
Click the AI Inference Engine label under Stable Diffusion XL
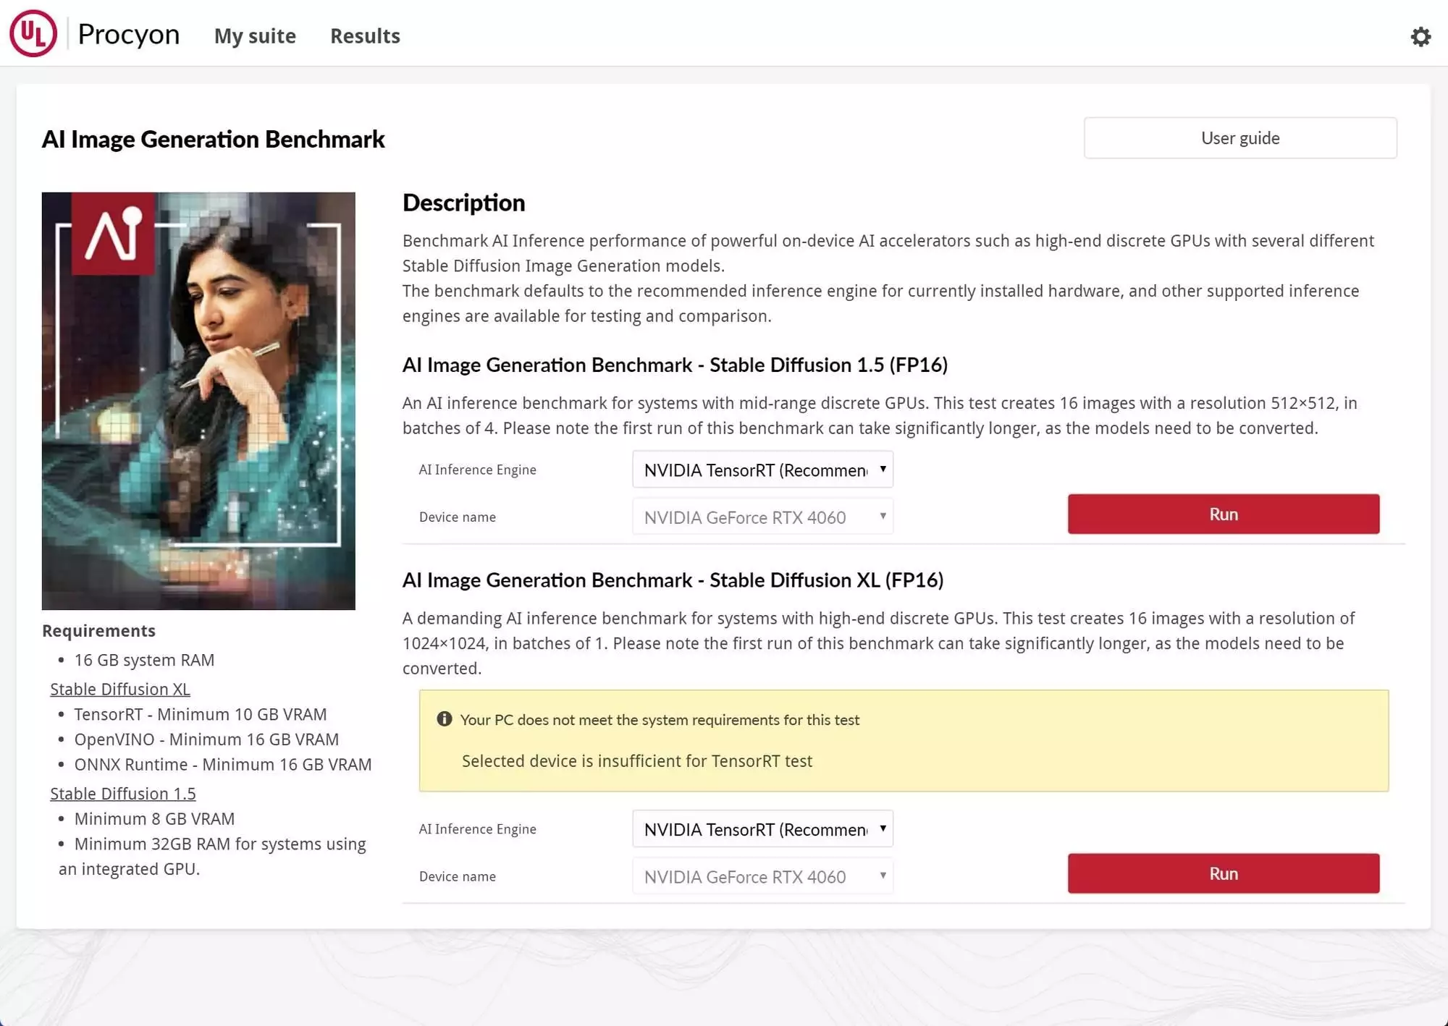478,829
